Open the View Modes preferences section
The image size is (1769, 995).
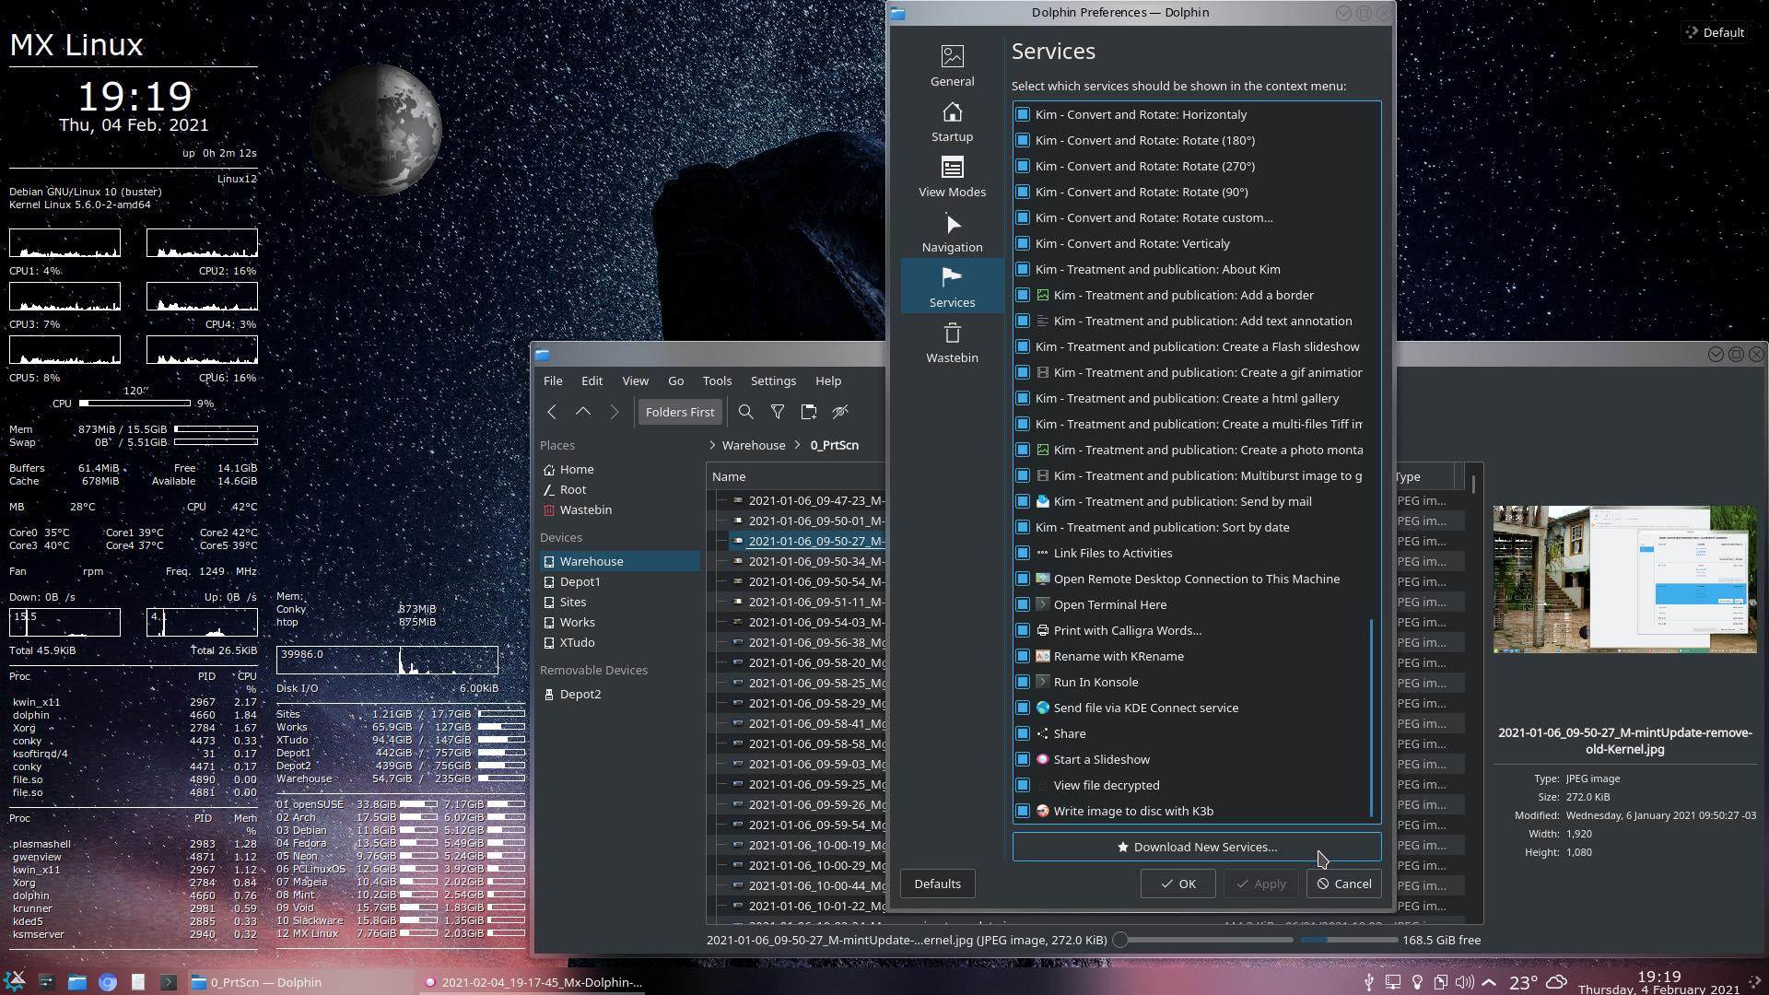point(952,176)
